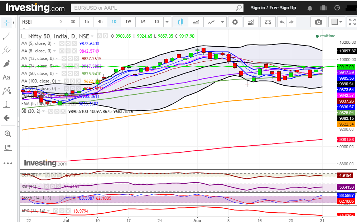Expand MA (5, close, 0) dropdown arrow

click(54, 43)
